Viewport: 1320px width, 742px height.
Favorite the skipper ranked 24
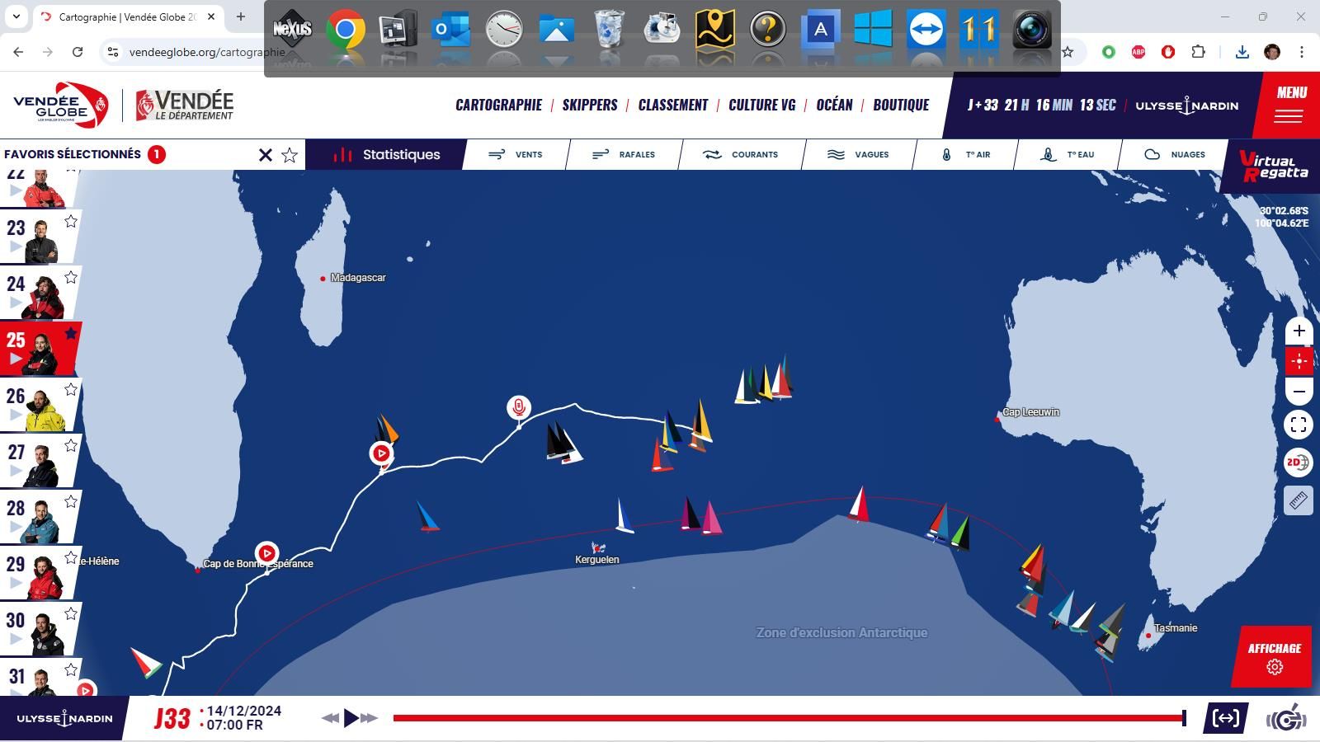71,277
